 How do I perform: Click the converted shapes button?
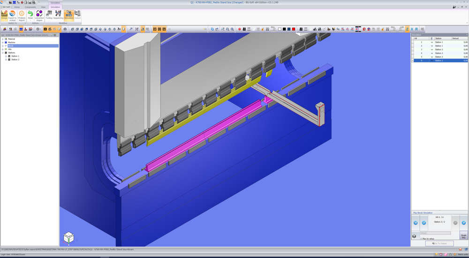(x=39, y=15)
